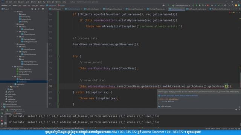Switch to the RestControllerHandler.java editor tab

221,9
